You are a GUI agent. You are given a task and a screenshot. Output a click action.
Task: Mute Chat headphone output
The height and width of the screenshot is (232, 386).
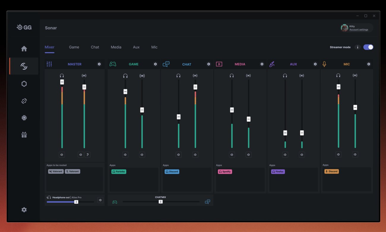point(178,155)
